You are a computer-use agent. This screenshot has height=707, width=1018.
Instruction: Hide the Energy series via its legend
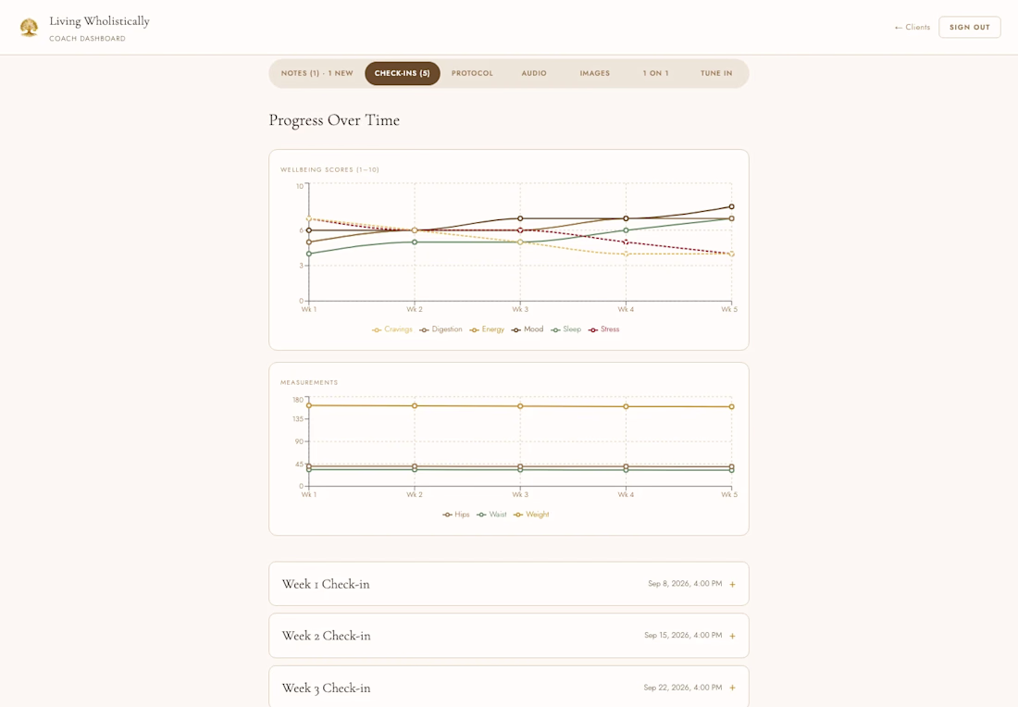click(487, 329)
